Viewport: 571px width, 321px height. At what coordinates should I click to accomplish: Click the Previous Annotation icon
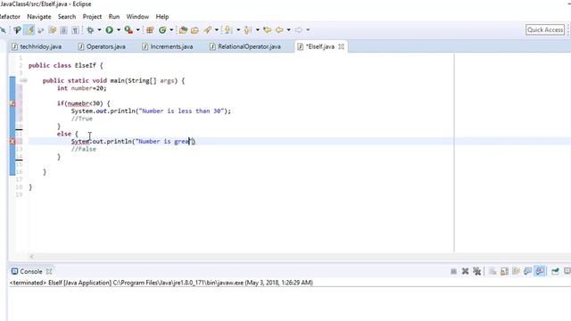248,29
